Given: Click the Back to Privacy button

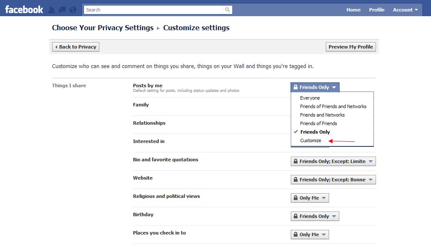Looking at the screenshot, I should tap(75, 47).
